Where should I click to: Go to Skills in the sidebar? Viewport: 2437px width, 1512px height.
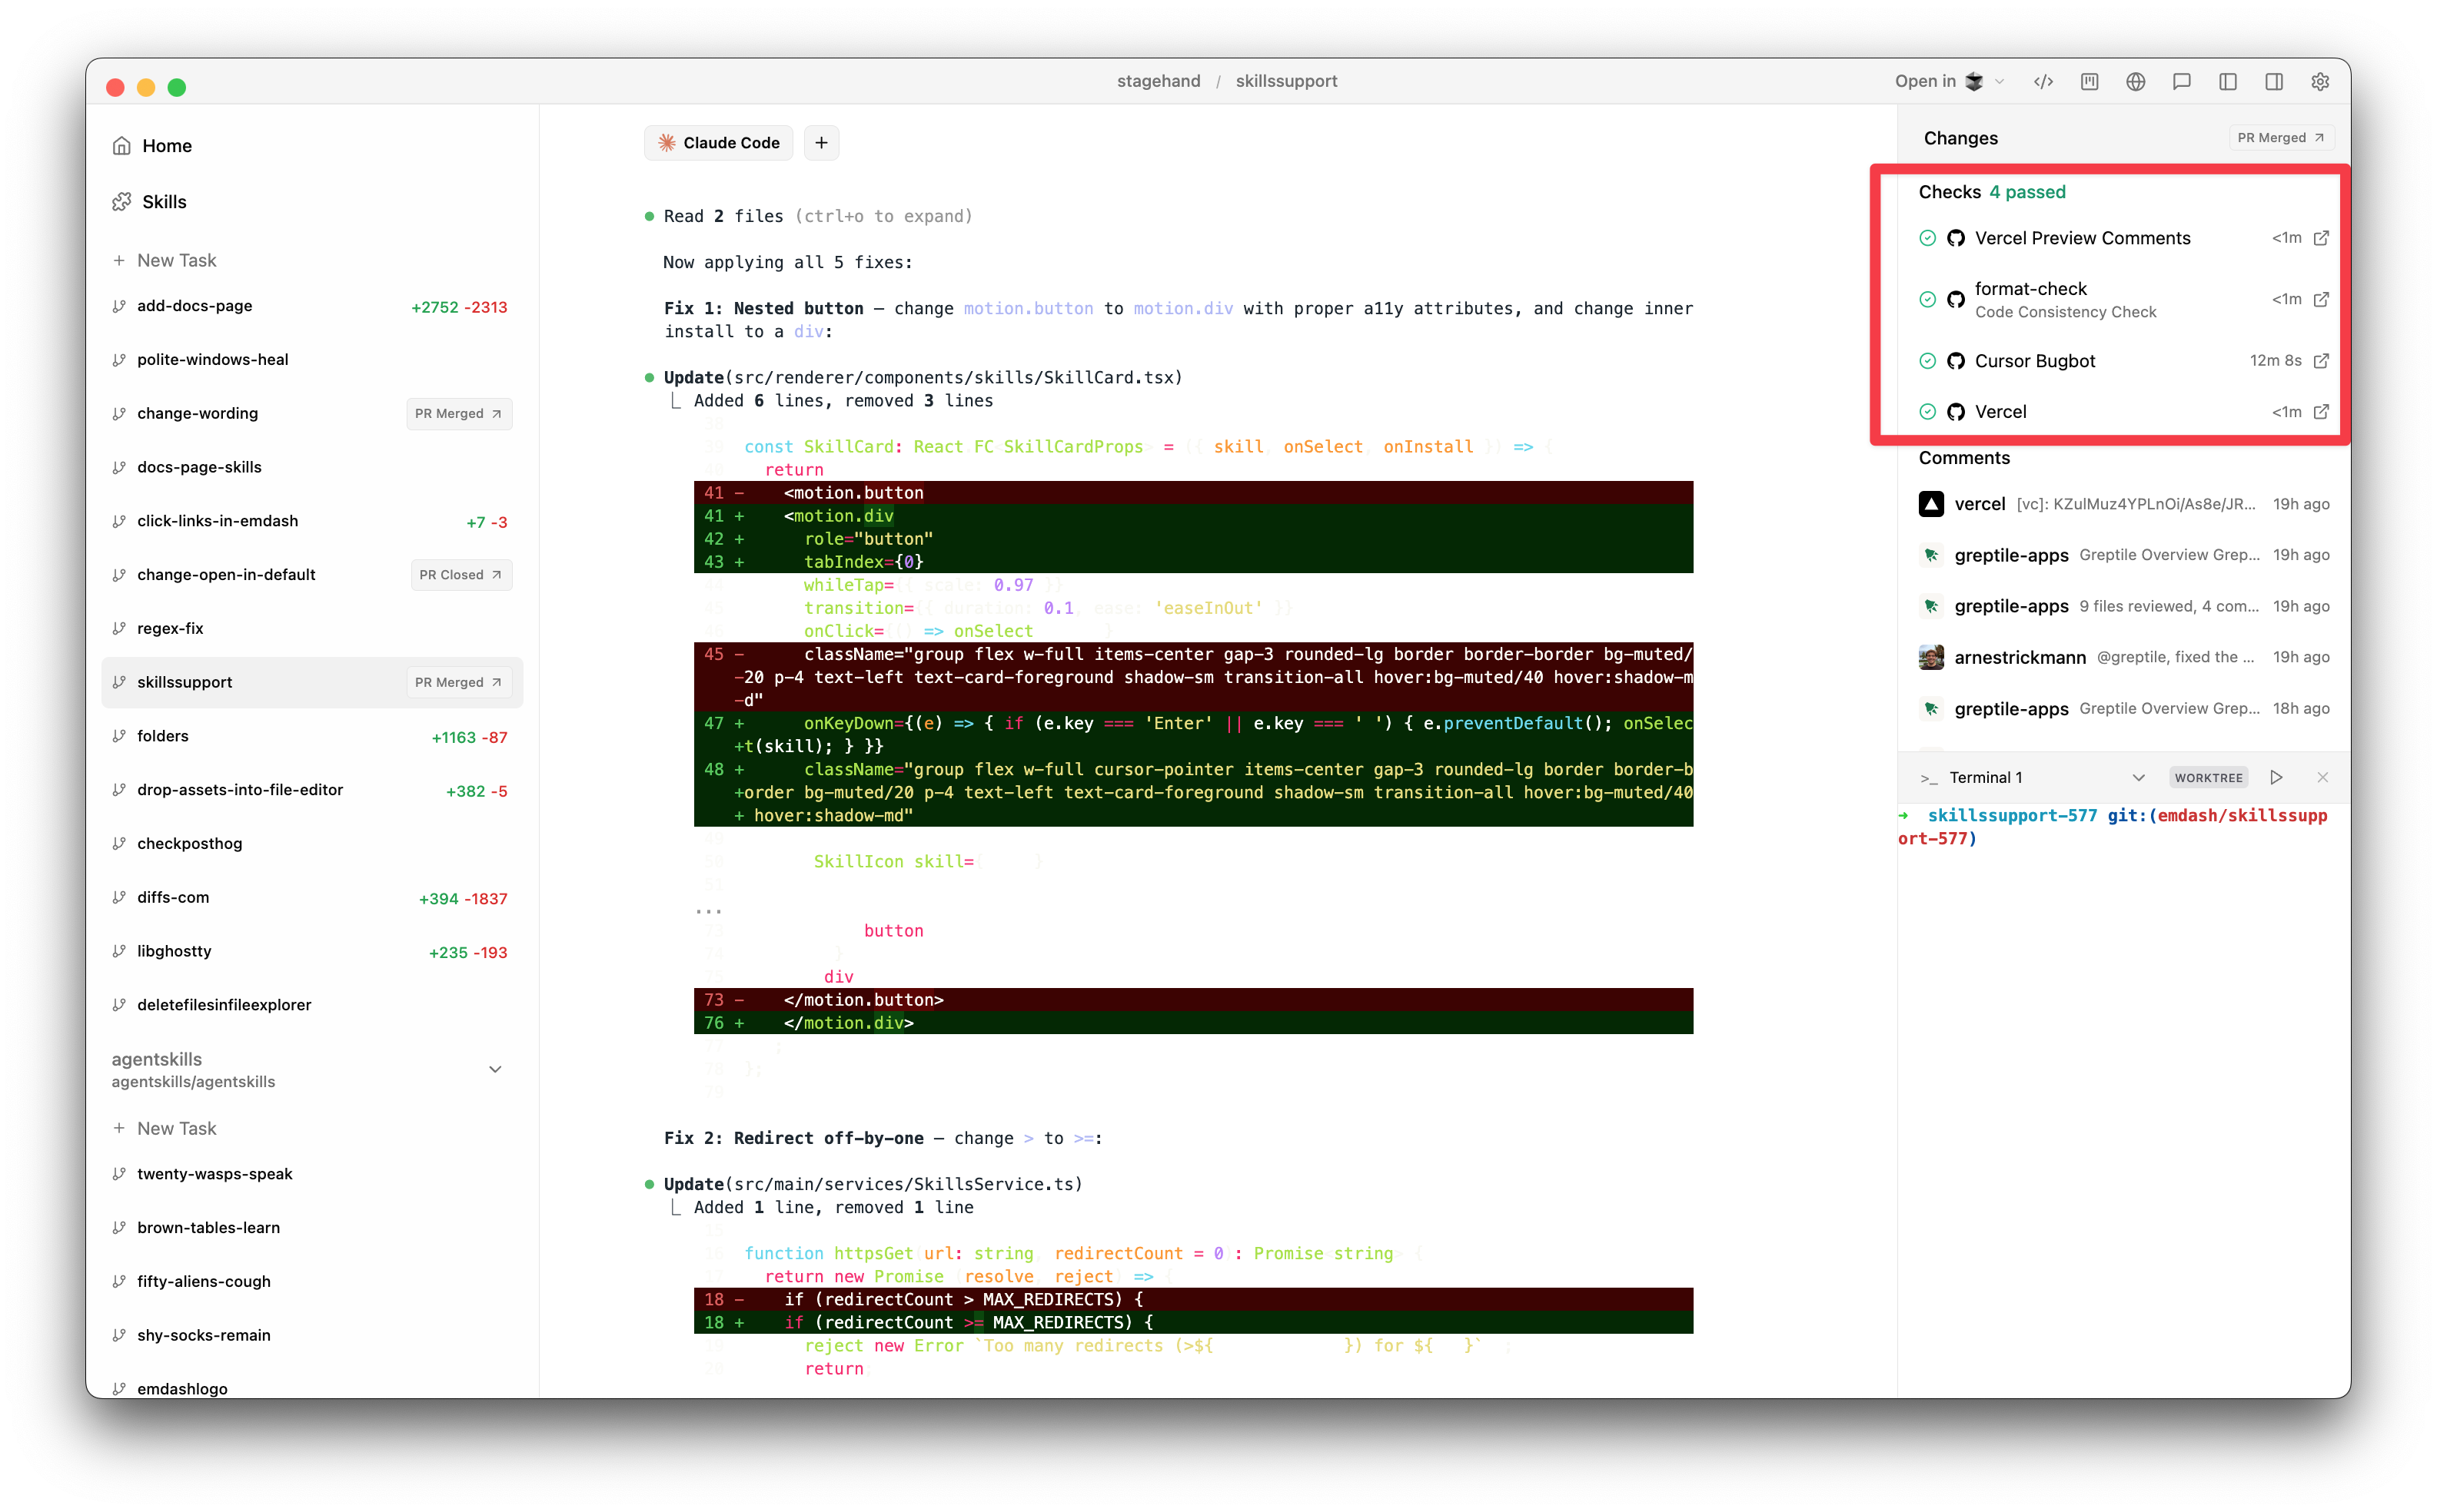[x=164, y=202]
